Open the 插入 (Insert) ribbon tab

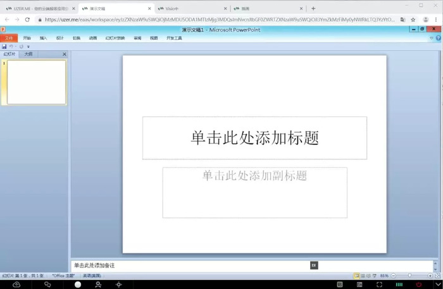(x=43, y=38)
